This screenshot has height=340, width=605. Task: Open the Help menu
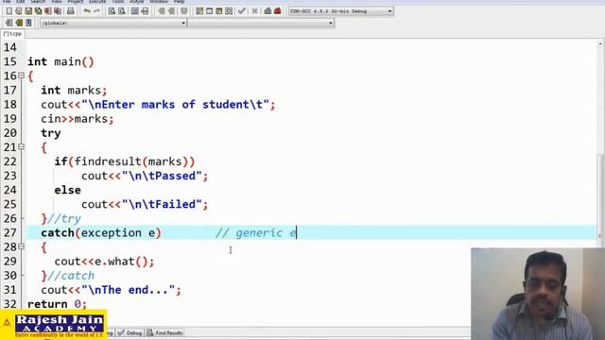click(x=179, y=2)
